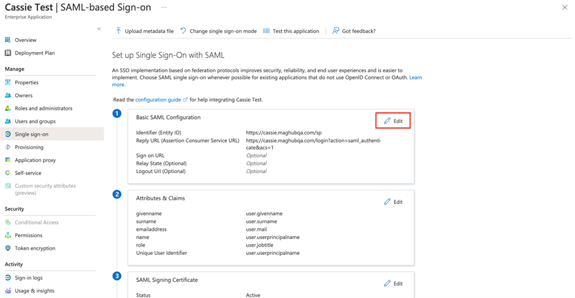The image size is (575, 298).
Task: Click Test this application
Action: (291, 31)
